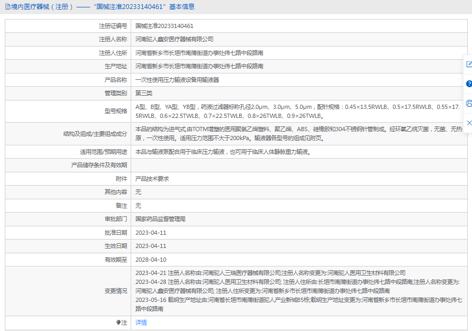Click the 2023-04-28 change record line
The width and height of the screenshot is (472, 331).
tap(297, 287)
